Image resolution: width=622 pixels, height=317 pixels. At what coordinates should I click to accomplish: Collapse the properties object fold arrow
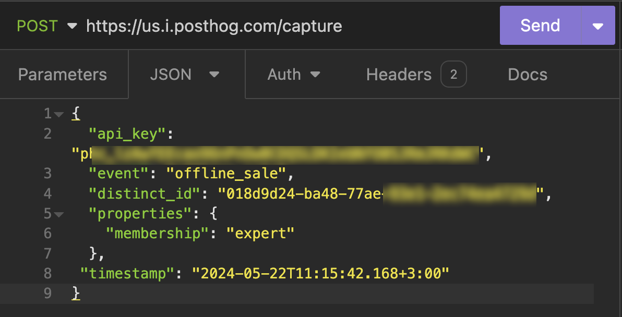[x=59, y=214]
